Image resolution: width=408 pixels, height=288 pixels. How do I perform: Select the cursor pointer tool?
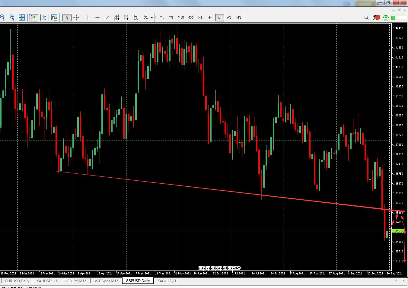pyautogui.click(x=67, y=17)
